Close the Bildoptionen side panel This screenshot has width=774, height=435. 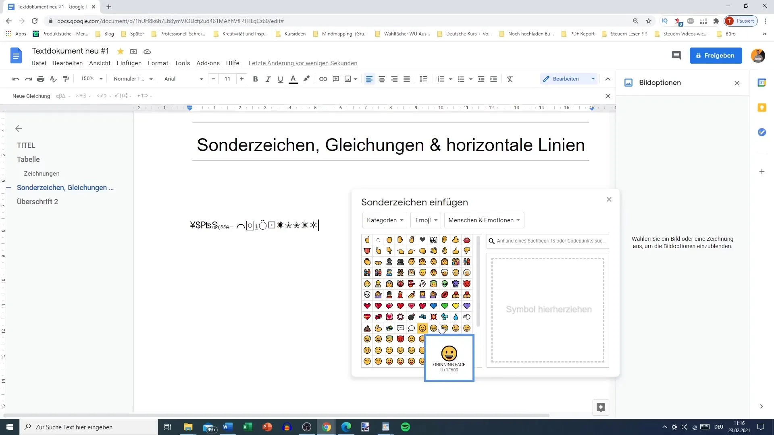click(737, 83)
